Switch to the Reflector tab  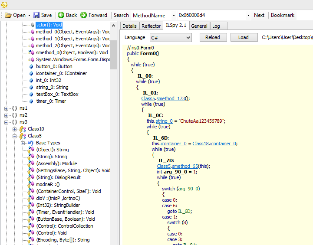(151, 26)
